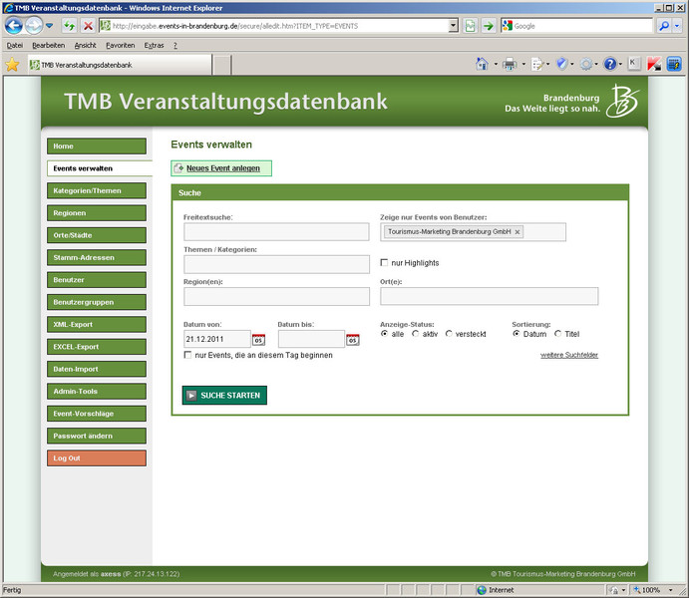689x598 pixels.
Task: Select the aktiv Anzeige-Status radio button
Action: [x=415, y=334]
